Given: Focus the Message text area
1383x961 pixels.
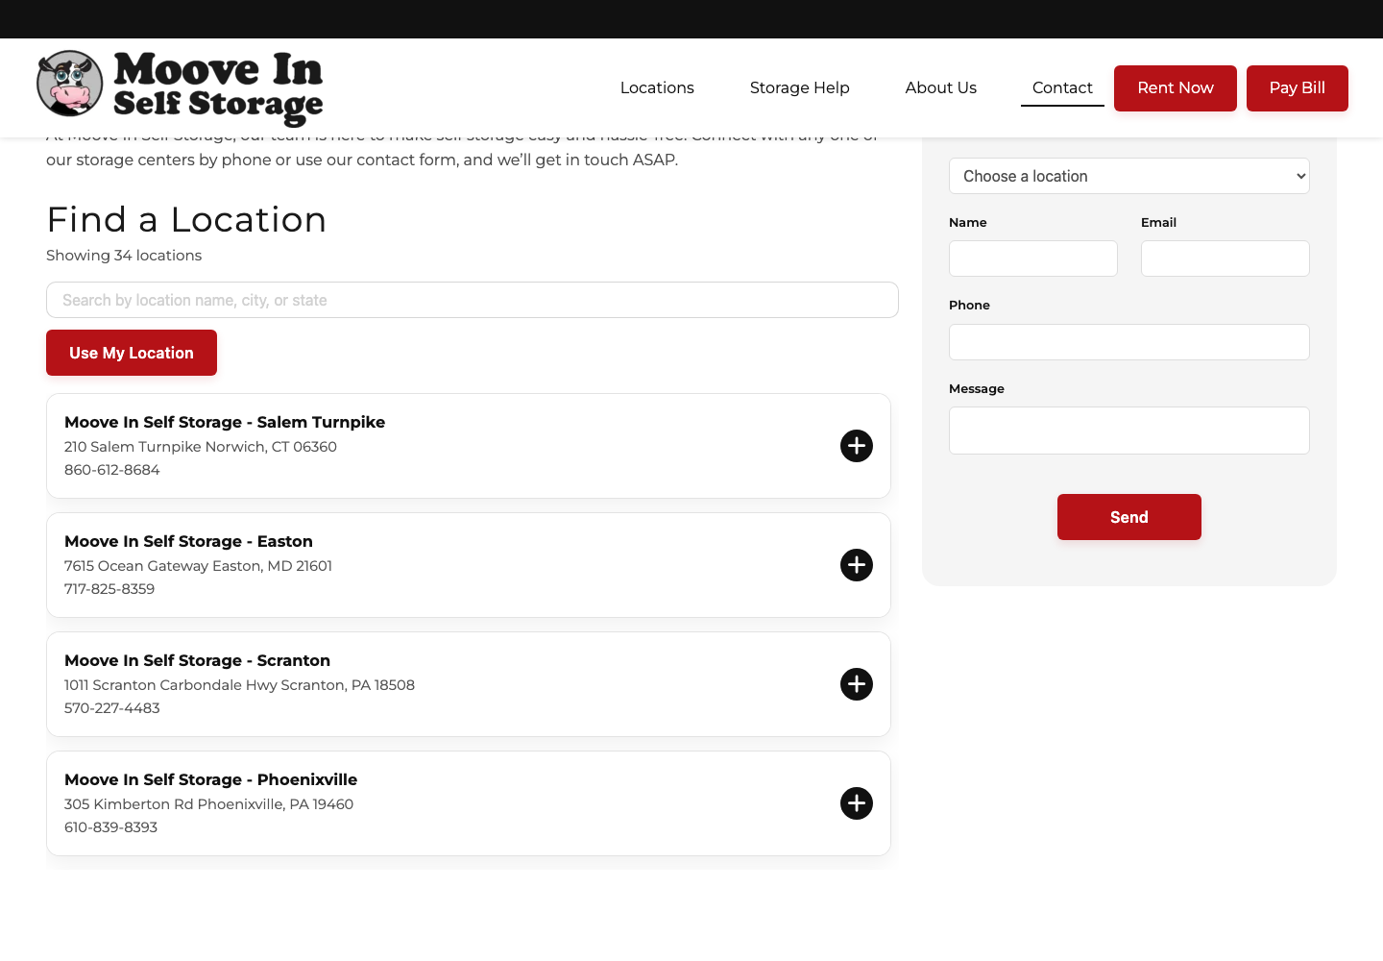Looking at the screenshot, I should (1129, 431).
